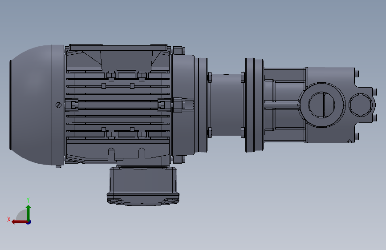Viewport: 386px width, 250px height.
Task: Click the blue Z axis dot on the triad
Action: (x=29, y=222)
